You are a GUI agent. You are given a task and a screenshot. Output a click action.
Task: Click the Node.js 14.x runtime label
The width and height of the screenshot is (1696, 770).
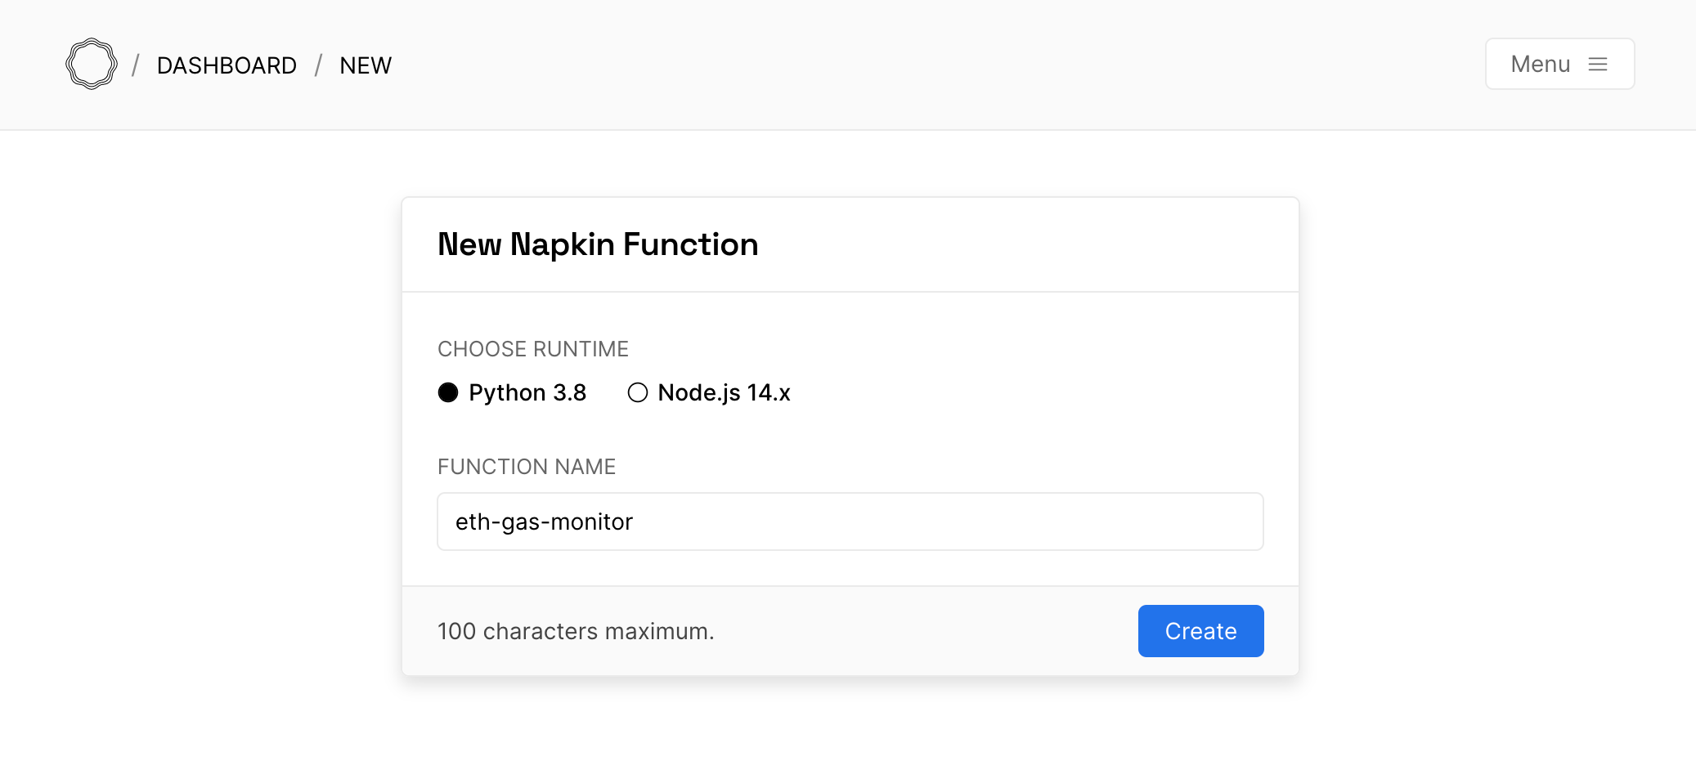[724, 393]
